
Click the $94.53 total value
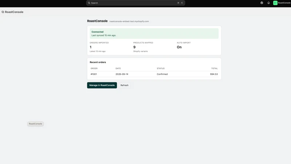click(x=214, y=74)
